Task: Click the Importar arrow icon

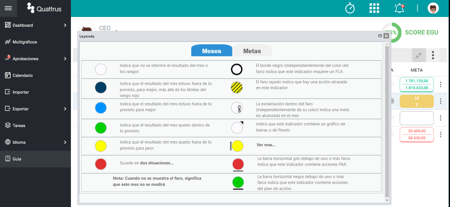Action: (x=8, y=92)
